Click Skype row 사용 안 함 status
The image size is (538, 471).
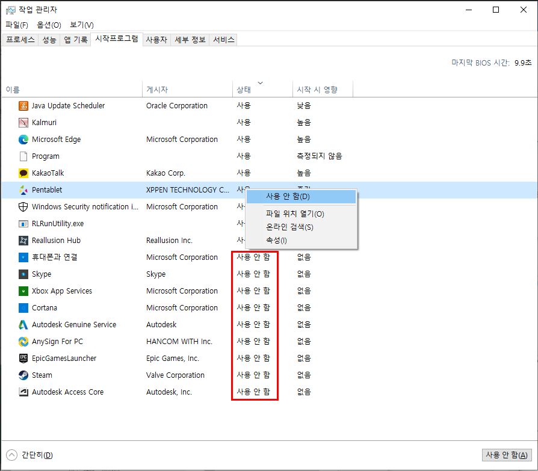[253, 274]
